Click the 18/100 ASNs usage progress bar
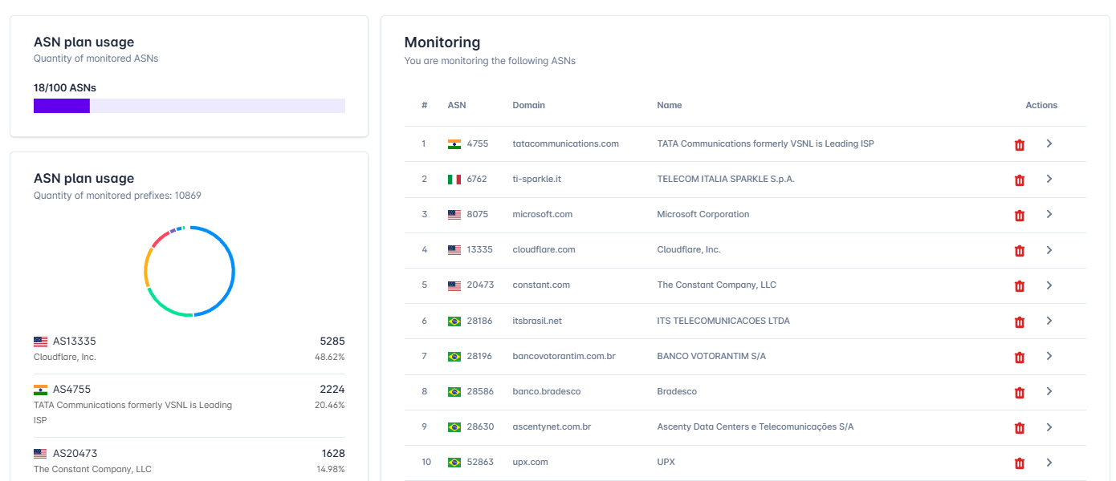 pyautogui.click(x=189, y=106)
